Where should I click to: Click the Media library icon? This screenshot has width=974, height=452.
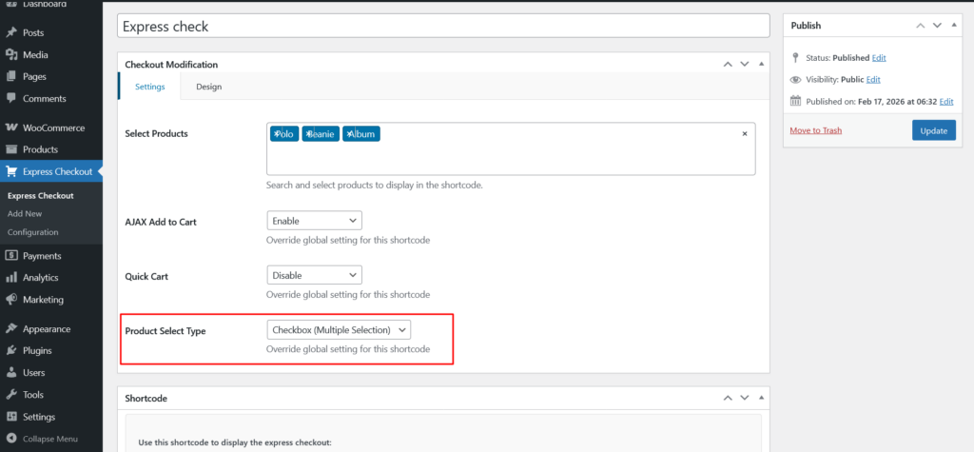coord(11,54)
